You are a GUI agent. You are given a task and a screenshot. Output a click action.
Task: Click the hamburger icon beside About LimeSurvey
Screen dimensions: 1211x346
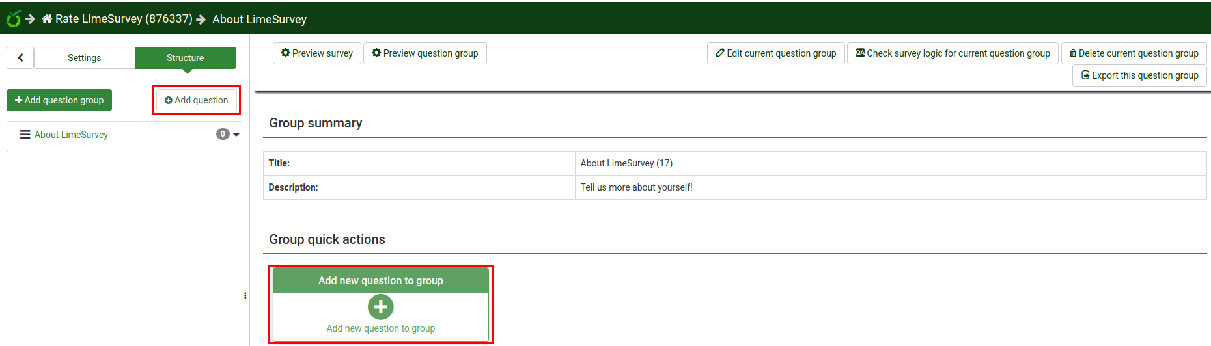click(25, 135)
